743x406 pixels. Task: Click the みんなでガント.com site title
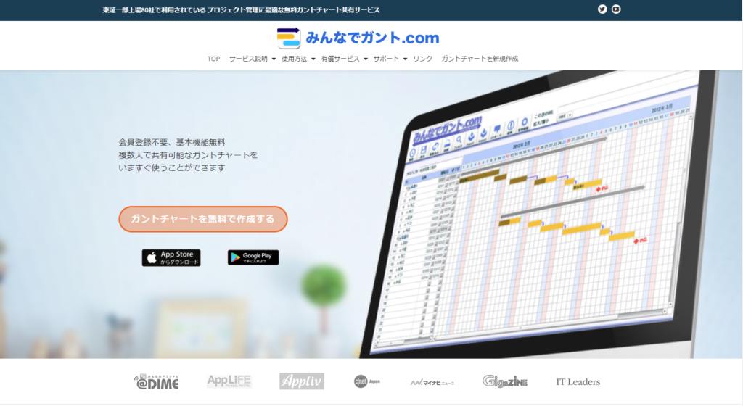pyautogui.click(x=372, y=38)
